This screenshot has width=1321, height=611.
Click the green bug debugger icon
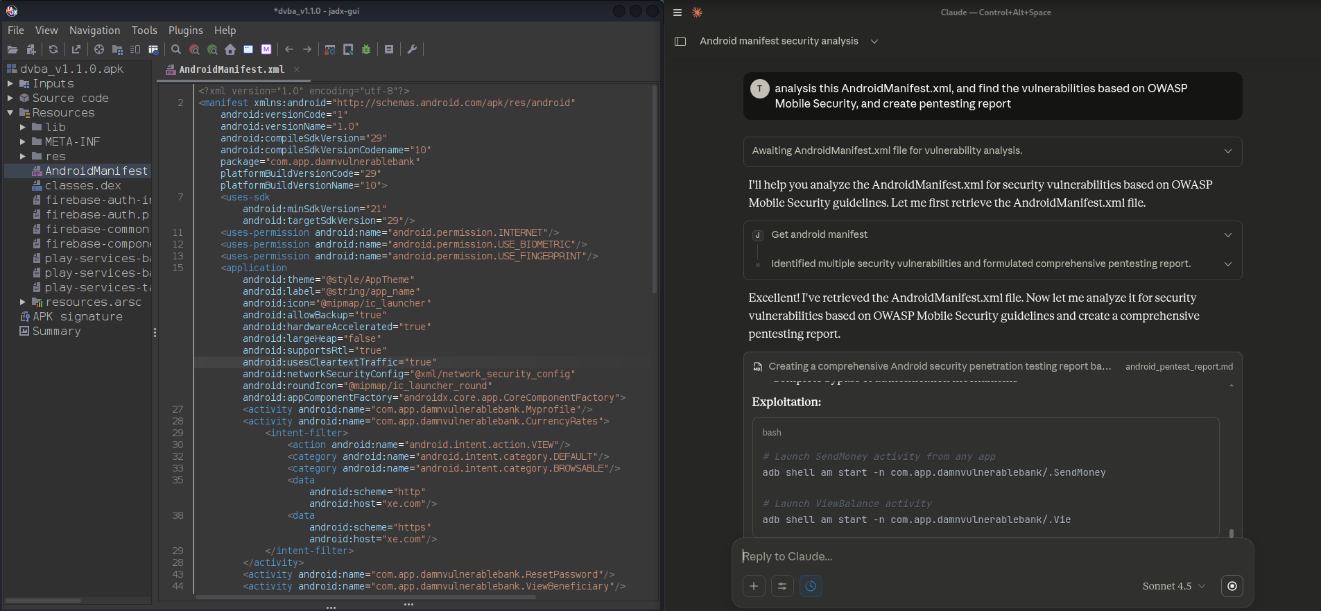pos(366,49)
